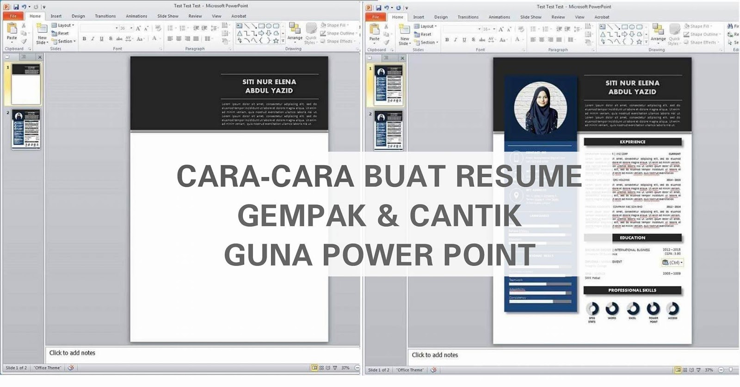Toggle Underline in left window's Font group
This screenshot has width=740, height=387.
coord(101,39)
